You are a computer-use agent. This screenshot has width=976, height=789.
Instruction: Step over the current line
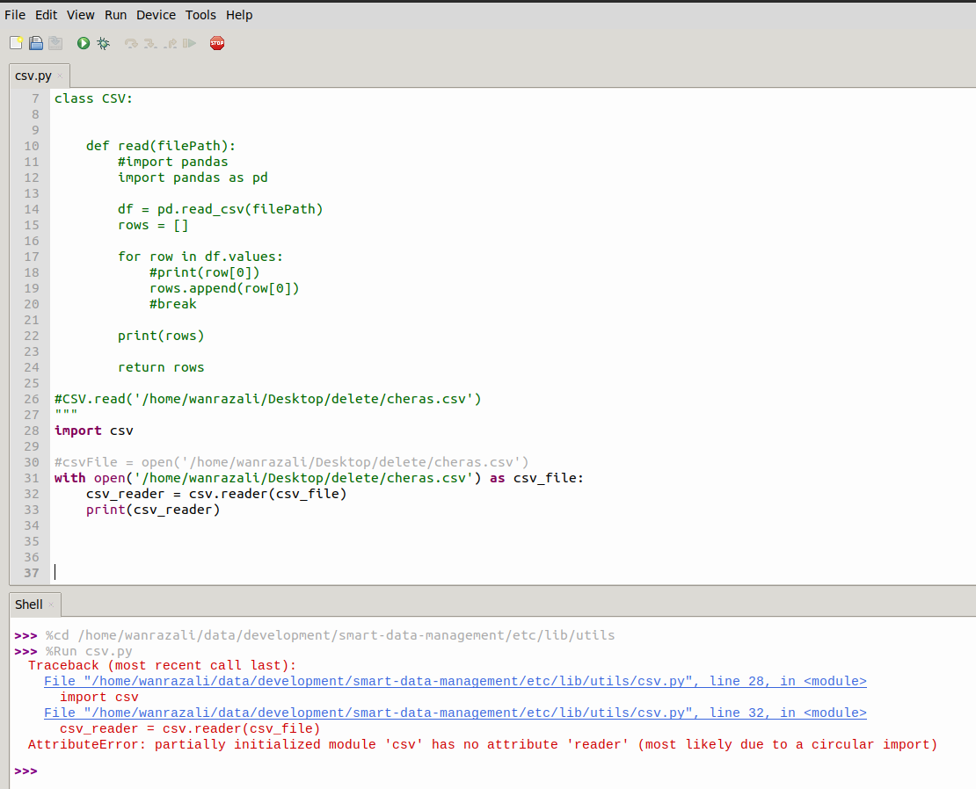click(131, 42)
